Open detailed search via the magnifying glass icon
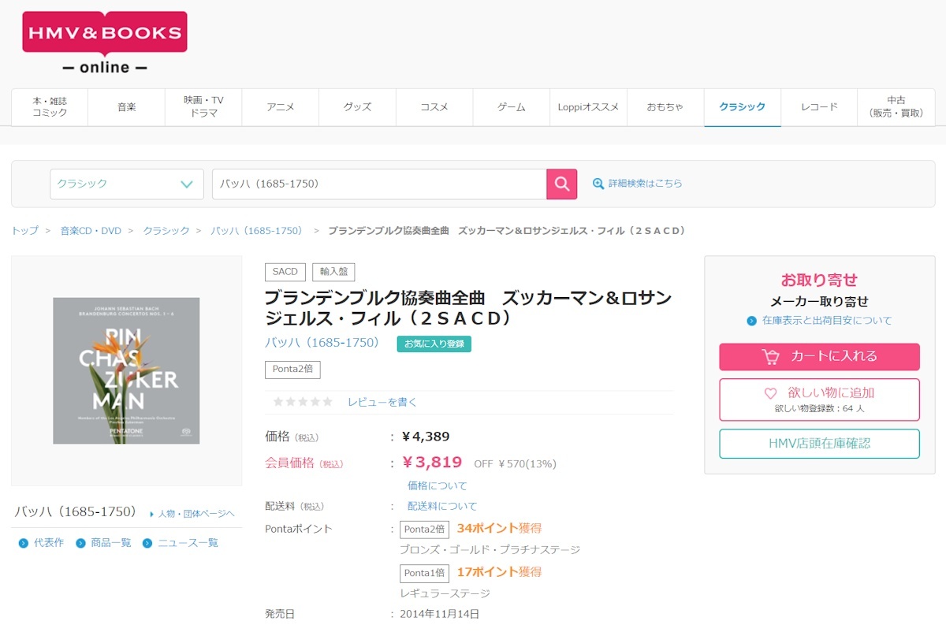Image resolution: width=946 pixels, height=632 pixels. [599, 183]
